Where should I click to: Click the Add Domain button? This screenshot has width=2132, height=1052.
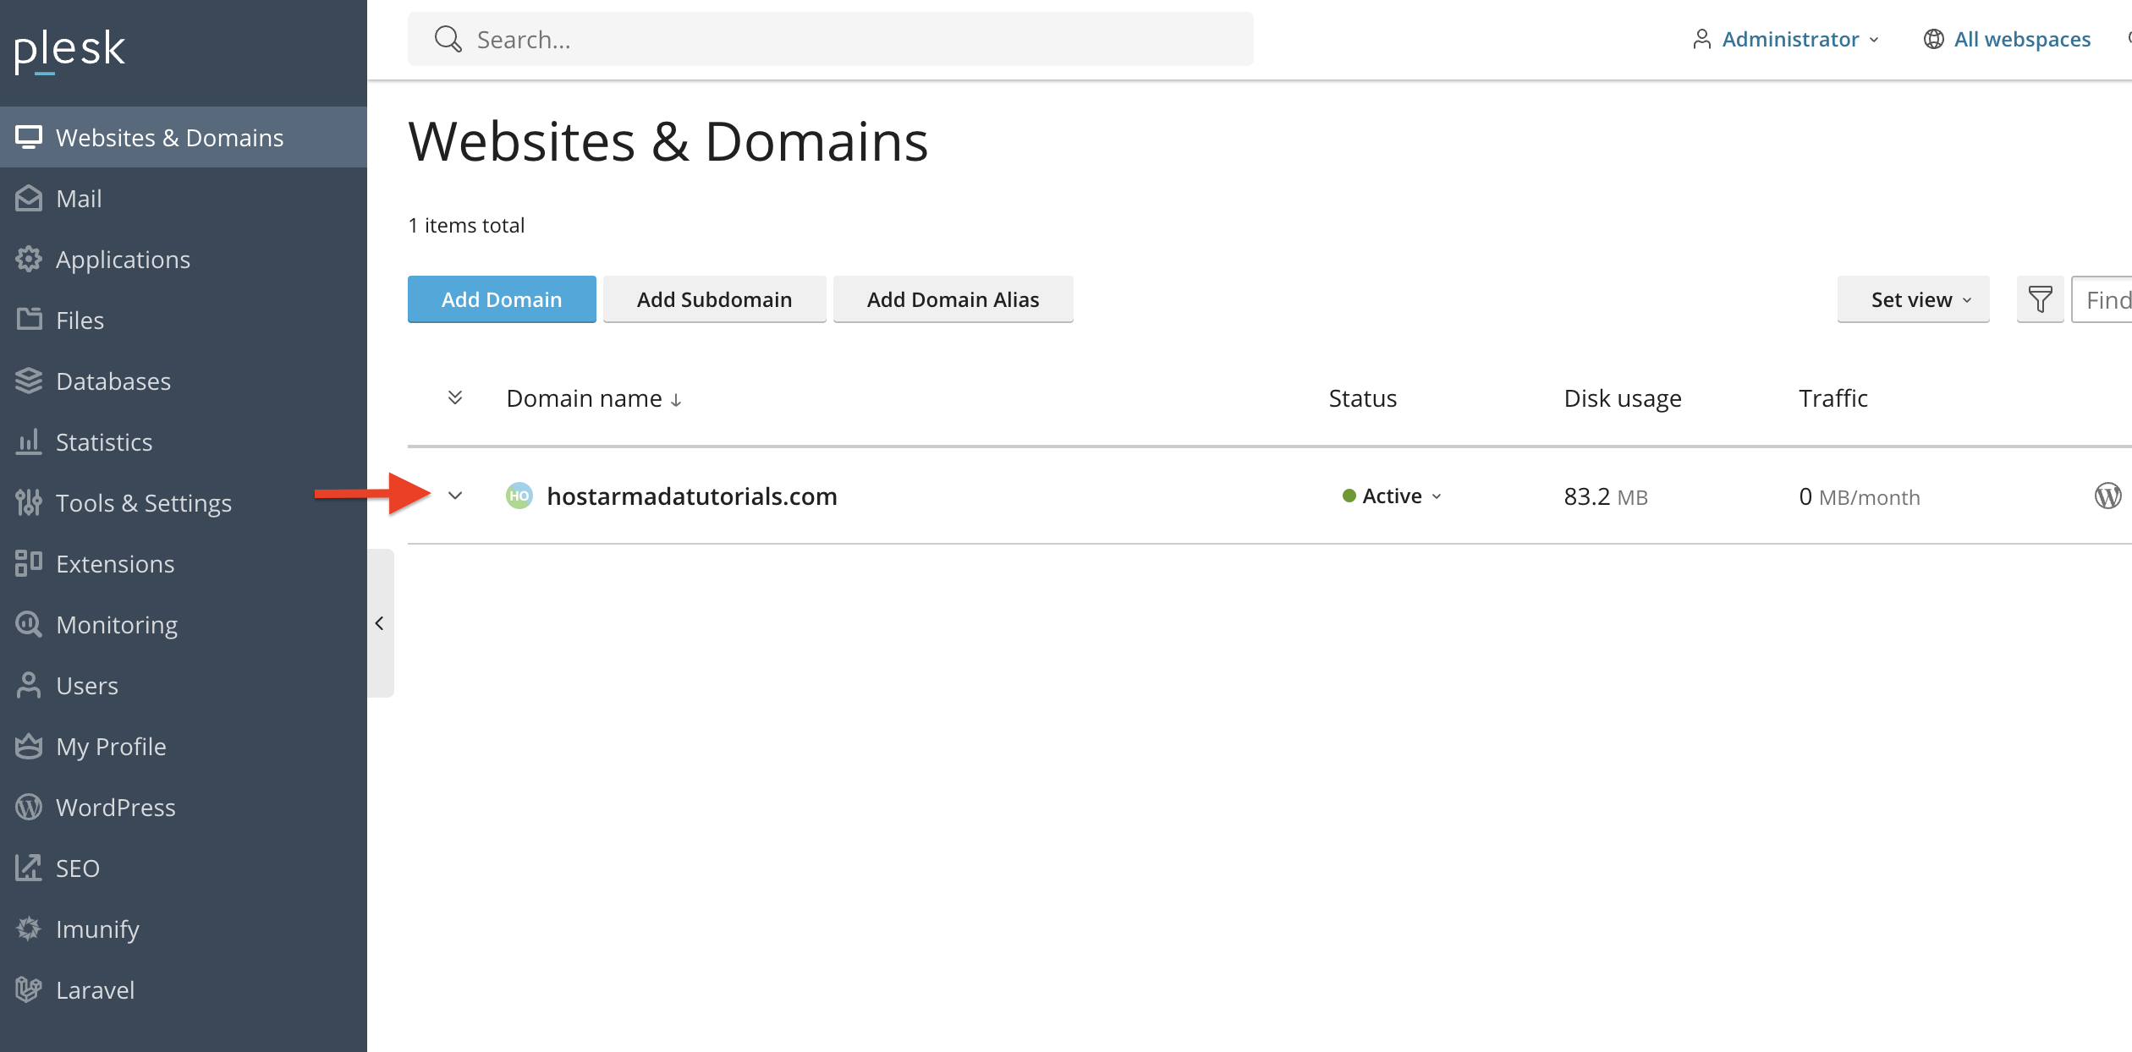click(x=501, y=299)
